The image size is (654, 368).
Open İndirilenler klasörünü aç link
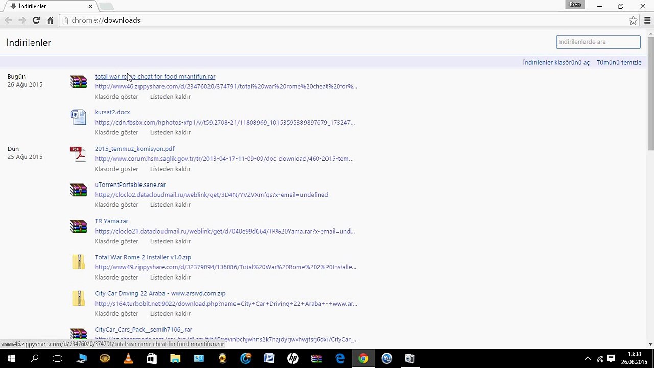(556, 62)
